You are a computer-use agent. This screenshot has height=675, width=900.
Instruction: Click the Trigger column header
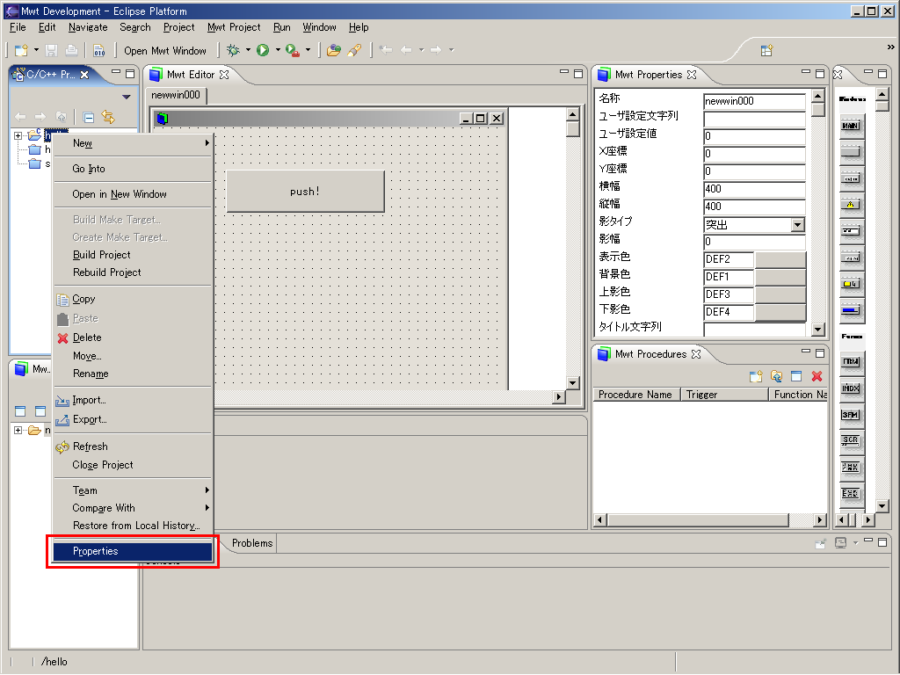coord(724,395)
